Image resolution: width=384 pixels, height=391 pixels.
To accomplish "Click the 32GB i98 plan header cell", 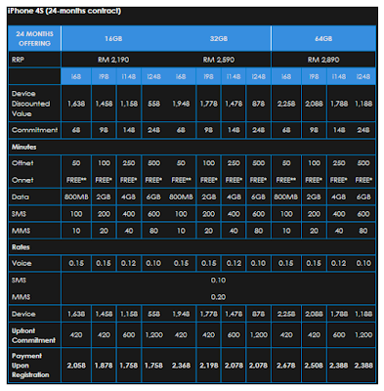I will pyautogui.click(x=209, y=76).
